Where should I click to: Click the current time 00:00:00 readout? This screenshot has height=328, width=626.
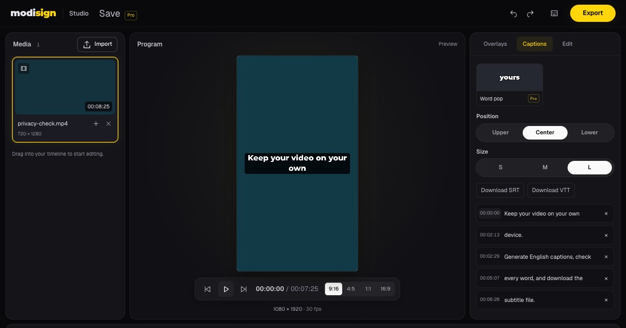pyautogui.click(x=270, y=289)
